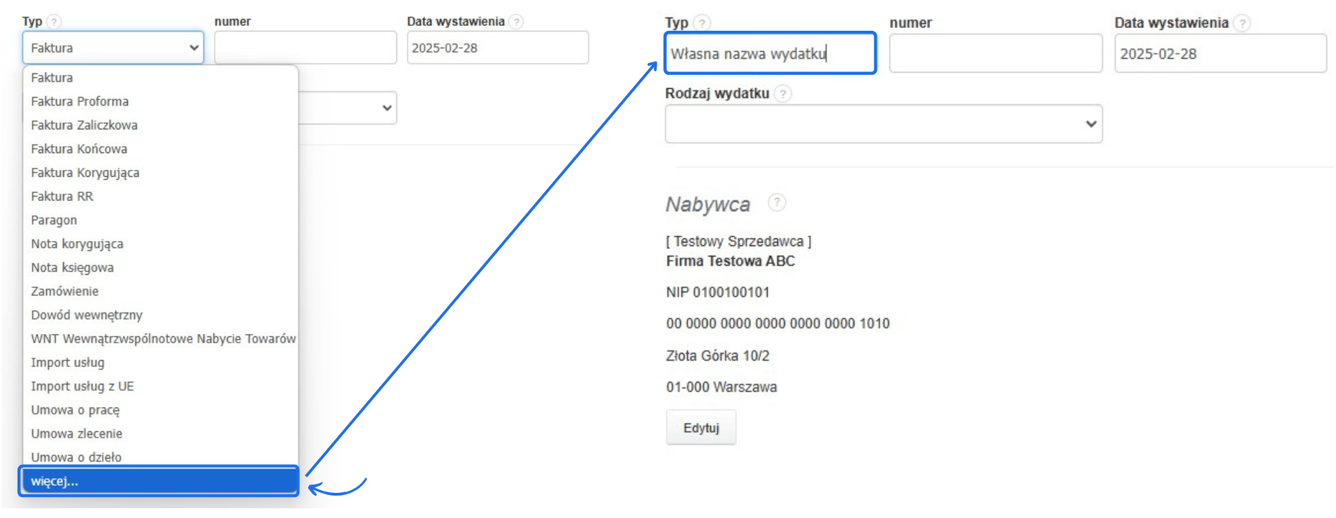Select Import usług z UE option
1336x518 pixels.
click(x=82, y=387)
